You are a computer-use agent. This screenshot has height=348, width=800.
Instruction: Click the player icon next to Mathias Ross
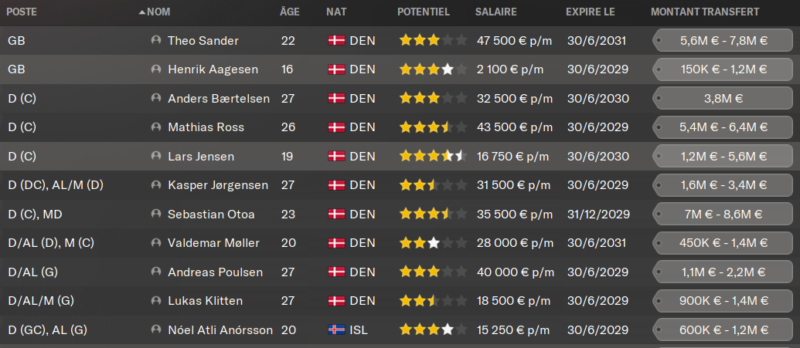click(156, 127)
